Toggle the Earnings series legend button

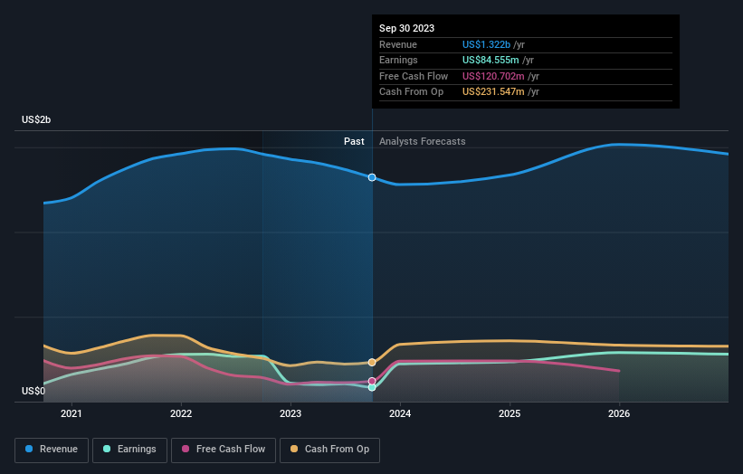point(129,450)
